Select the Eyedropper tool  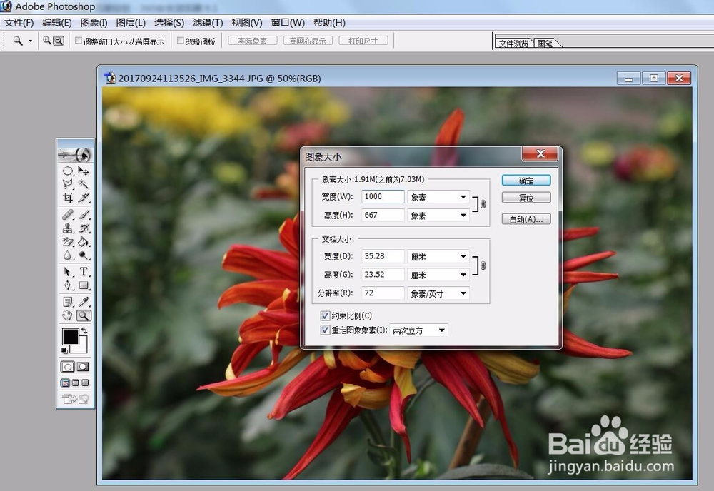coord(84,302)
